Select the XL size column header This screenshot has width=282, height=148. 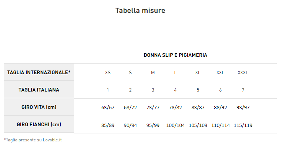coord(198,73)
